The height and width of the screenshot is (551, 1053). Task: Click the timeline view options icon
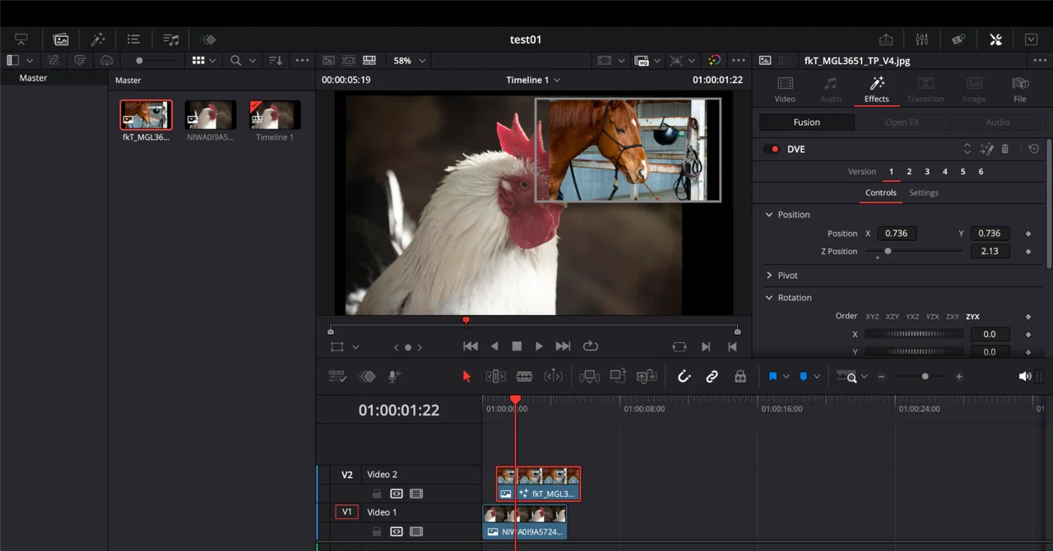[337, 377]
